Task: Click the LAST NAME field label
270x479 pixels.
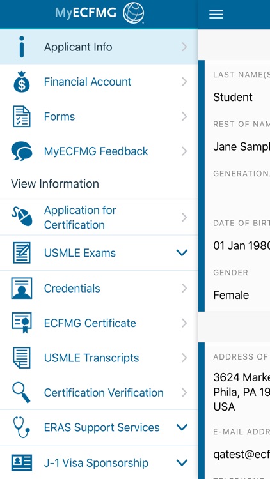Action: coord(242,75)
